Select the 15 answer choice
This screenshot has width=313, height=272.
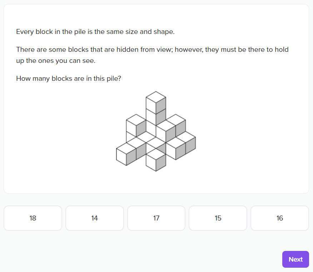(218, 218)
